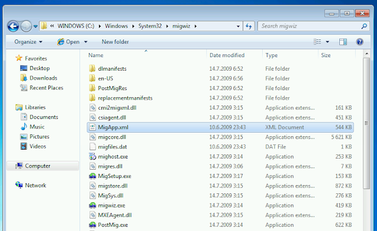Viewport: 377px width, 231px height.
Task: Select the csiagent.dll file icon
Action: [x=92, y=117]
